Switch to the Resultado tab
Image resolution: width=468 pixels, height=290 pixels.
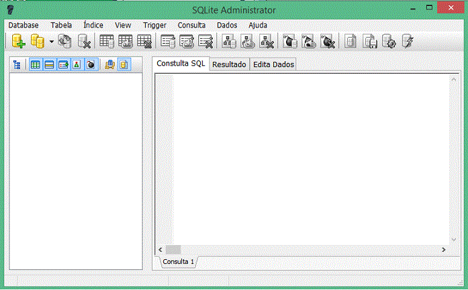[229, 64]
